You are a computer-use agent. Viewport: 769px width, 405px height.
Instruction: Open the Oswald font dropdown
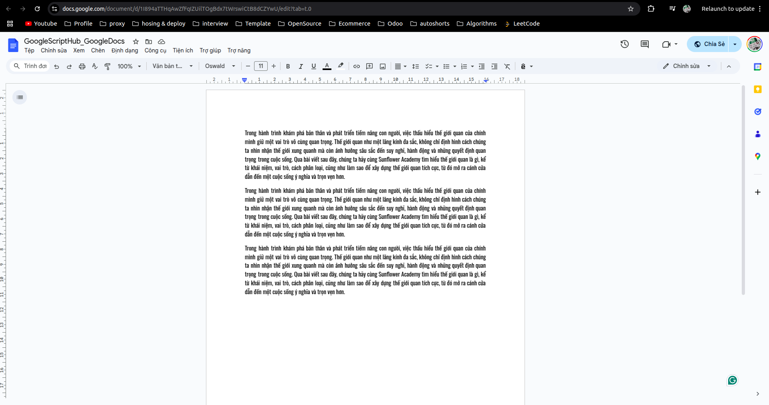point(220,66)
